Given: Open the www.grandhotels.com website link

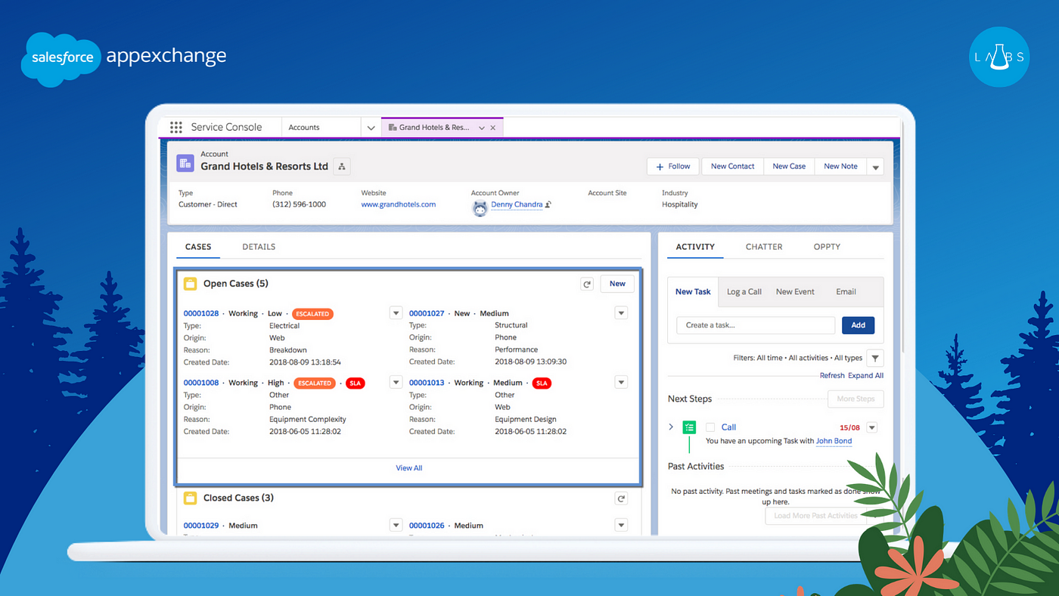Looking at the screenshot, I should [x=398, y=204].
